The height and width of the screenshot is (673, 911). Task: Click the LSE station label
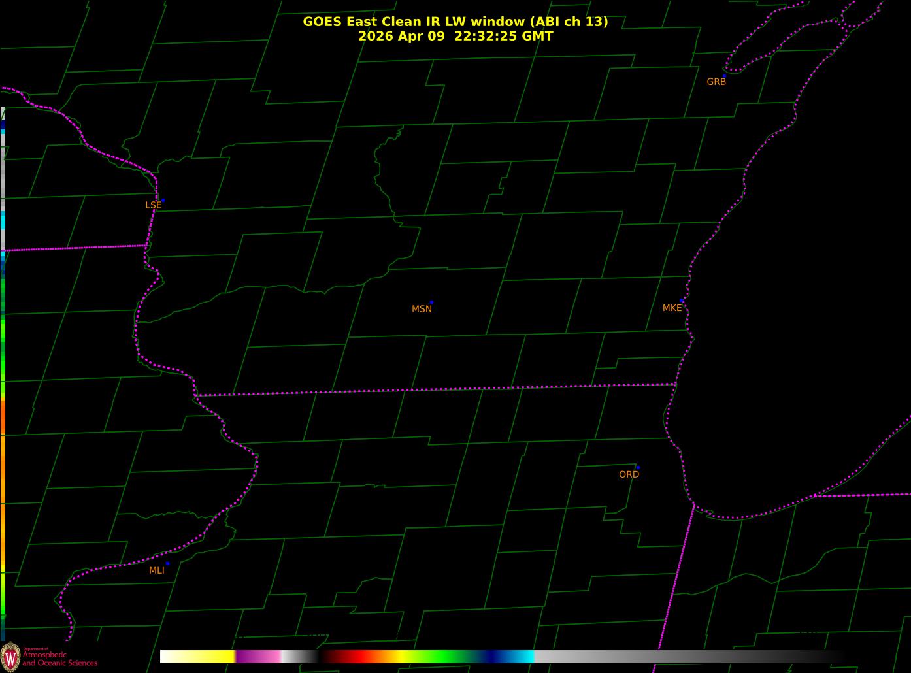click(153, 205)
